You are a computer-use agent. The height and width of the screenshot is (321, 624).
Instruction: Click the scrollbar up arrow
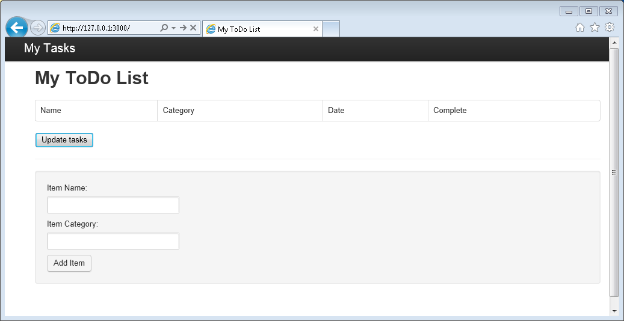(x=614, y=42)
